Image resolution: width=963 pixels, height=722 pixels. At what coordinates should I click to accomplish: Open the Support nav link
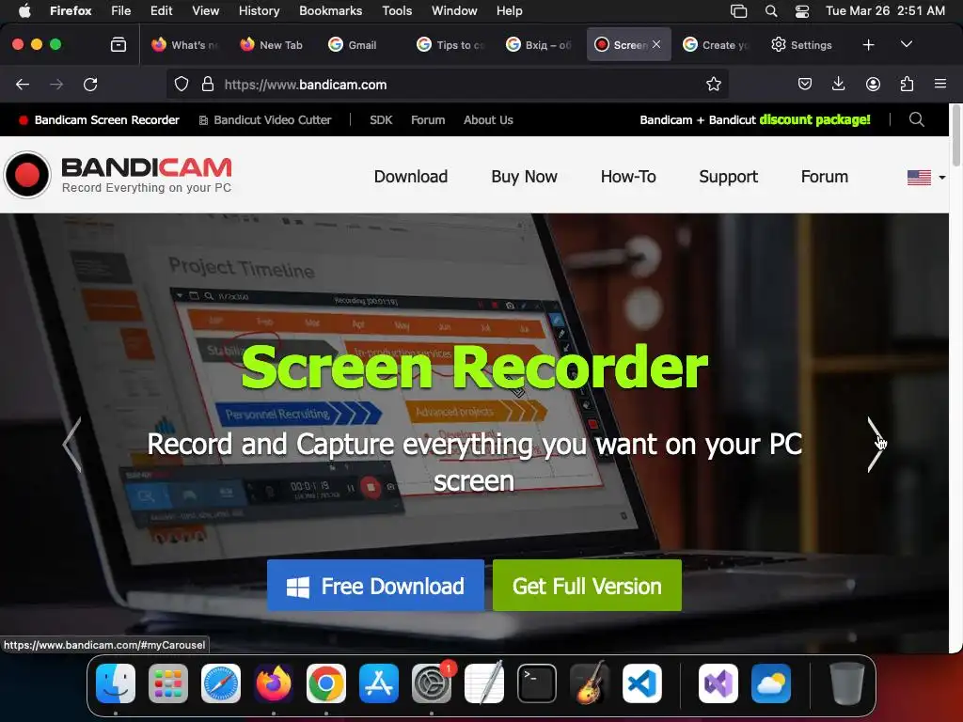[729, 177]
